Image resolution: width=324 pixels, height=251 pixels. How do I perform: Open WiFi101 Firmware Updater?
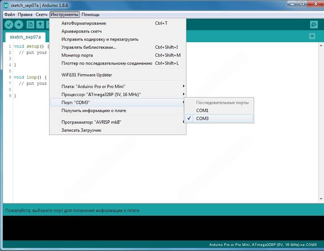tap(87, 75)
